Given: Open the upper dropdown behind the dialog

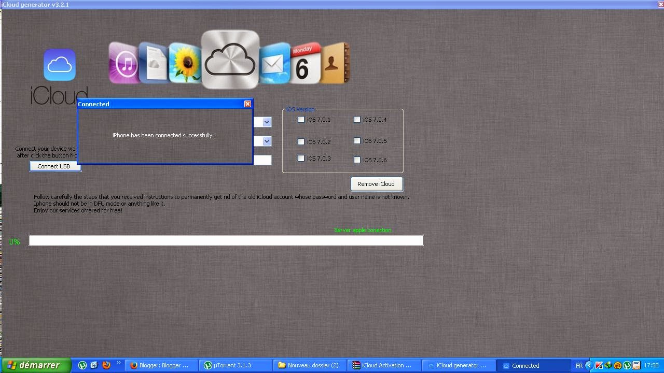Looking at the screenshot, I should click(x=267, y=122).
